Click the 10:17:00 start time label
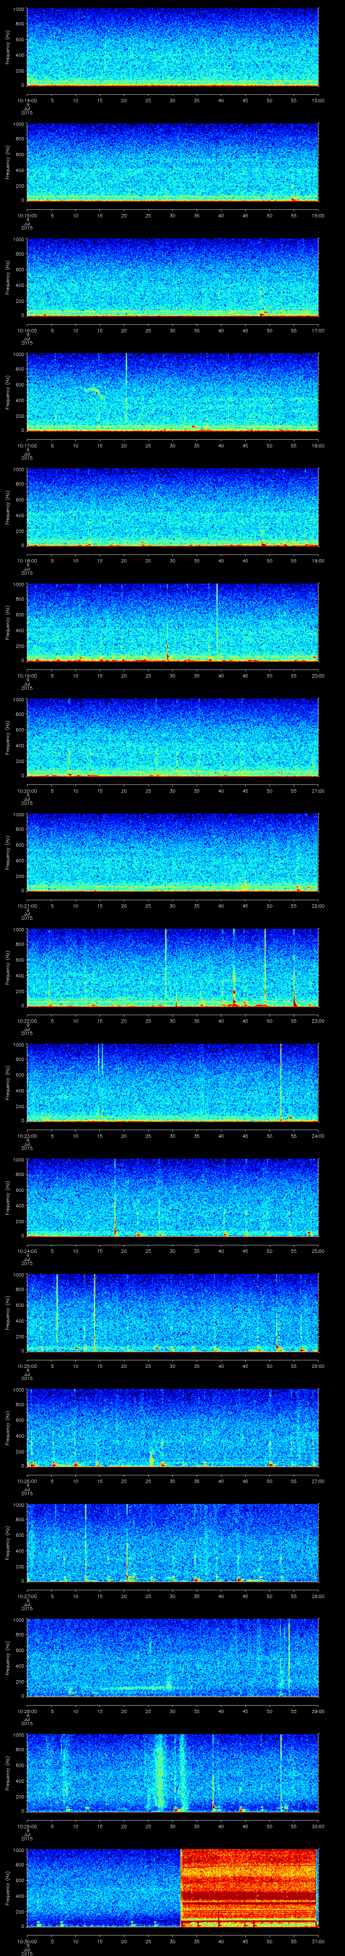The height and width of the screenshot is (1956, 345). (27, 445)
